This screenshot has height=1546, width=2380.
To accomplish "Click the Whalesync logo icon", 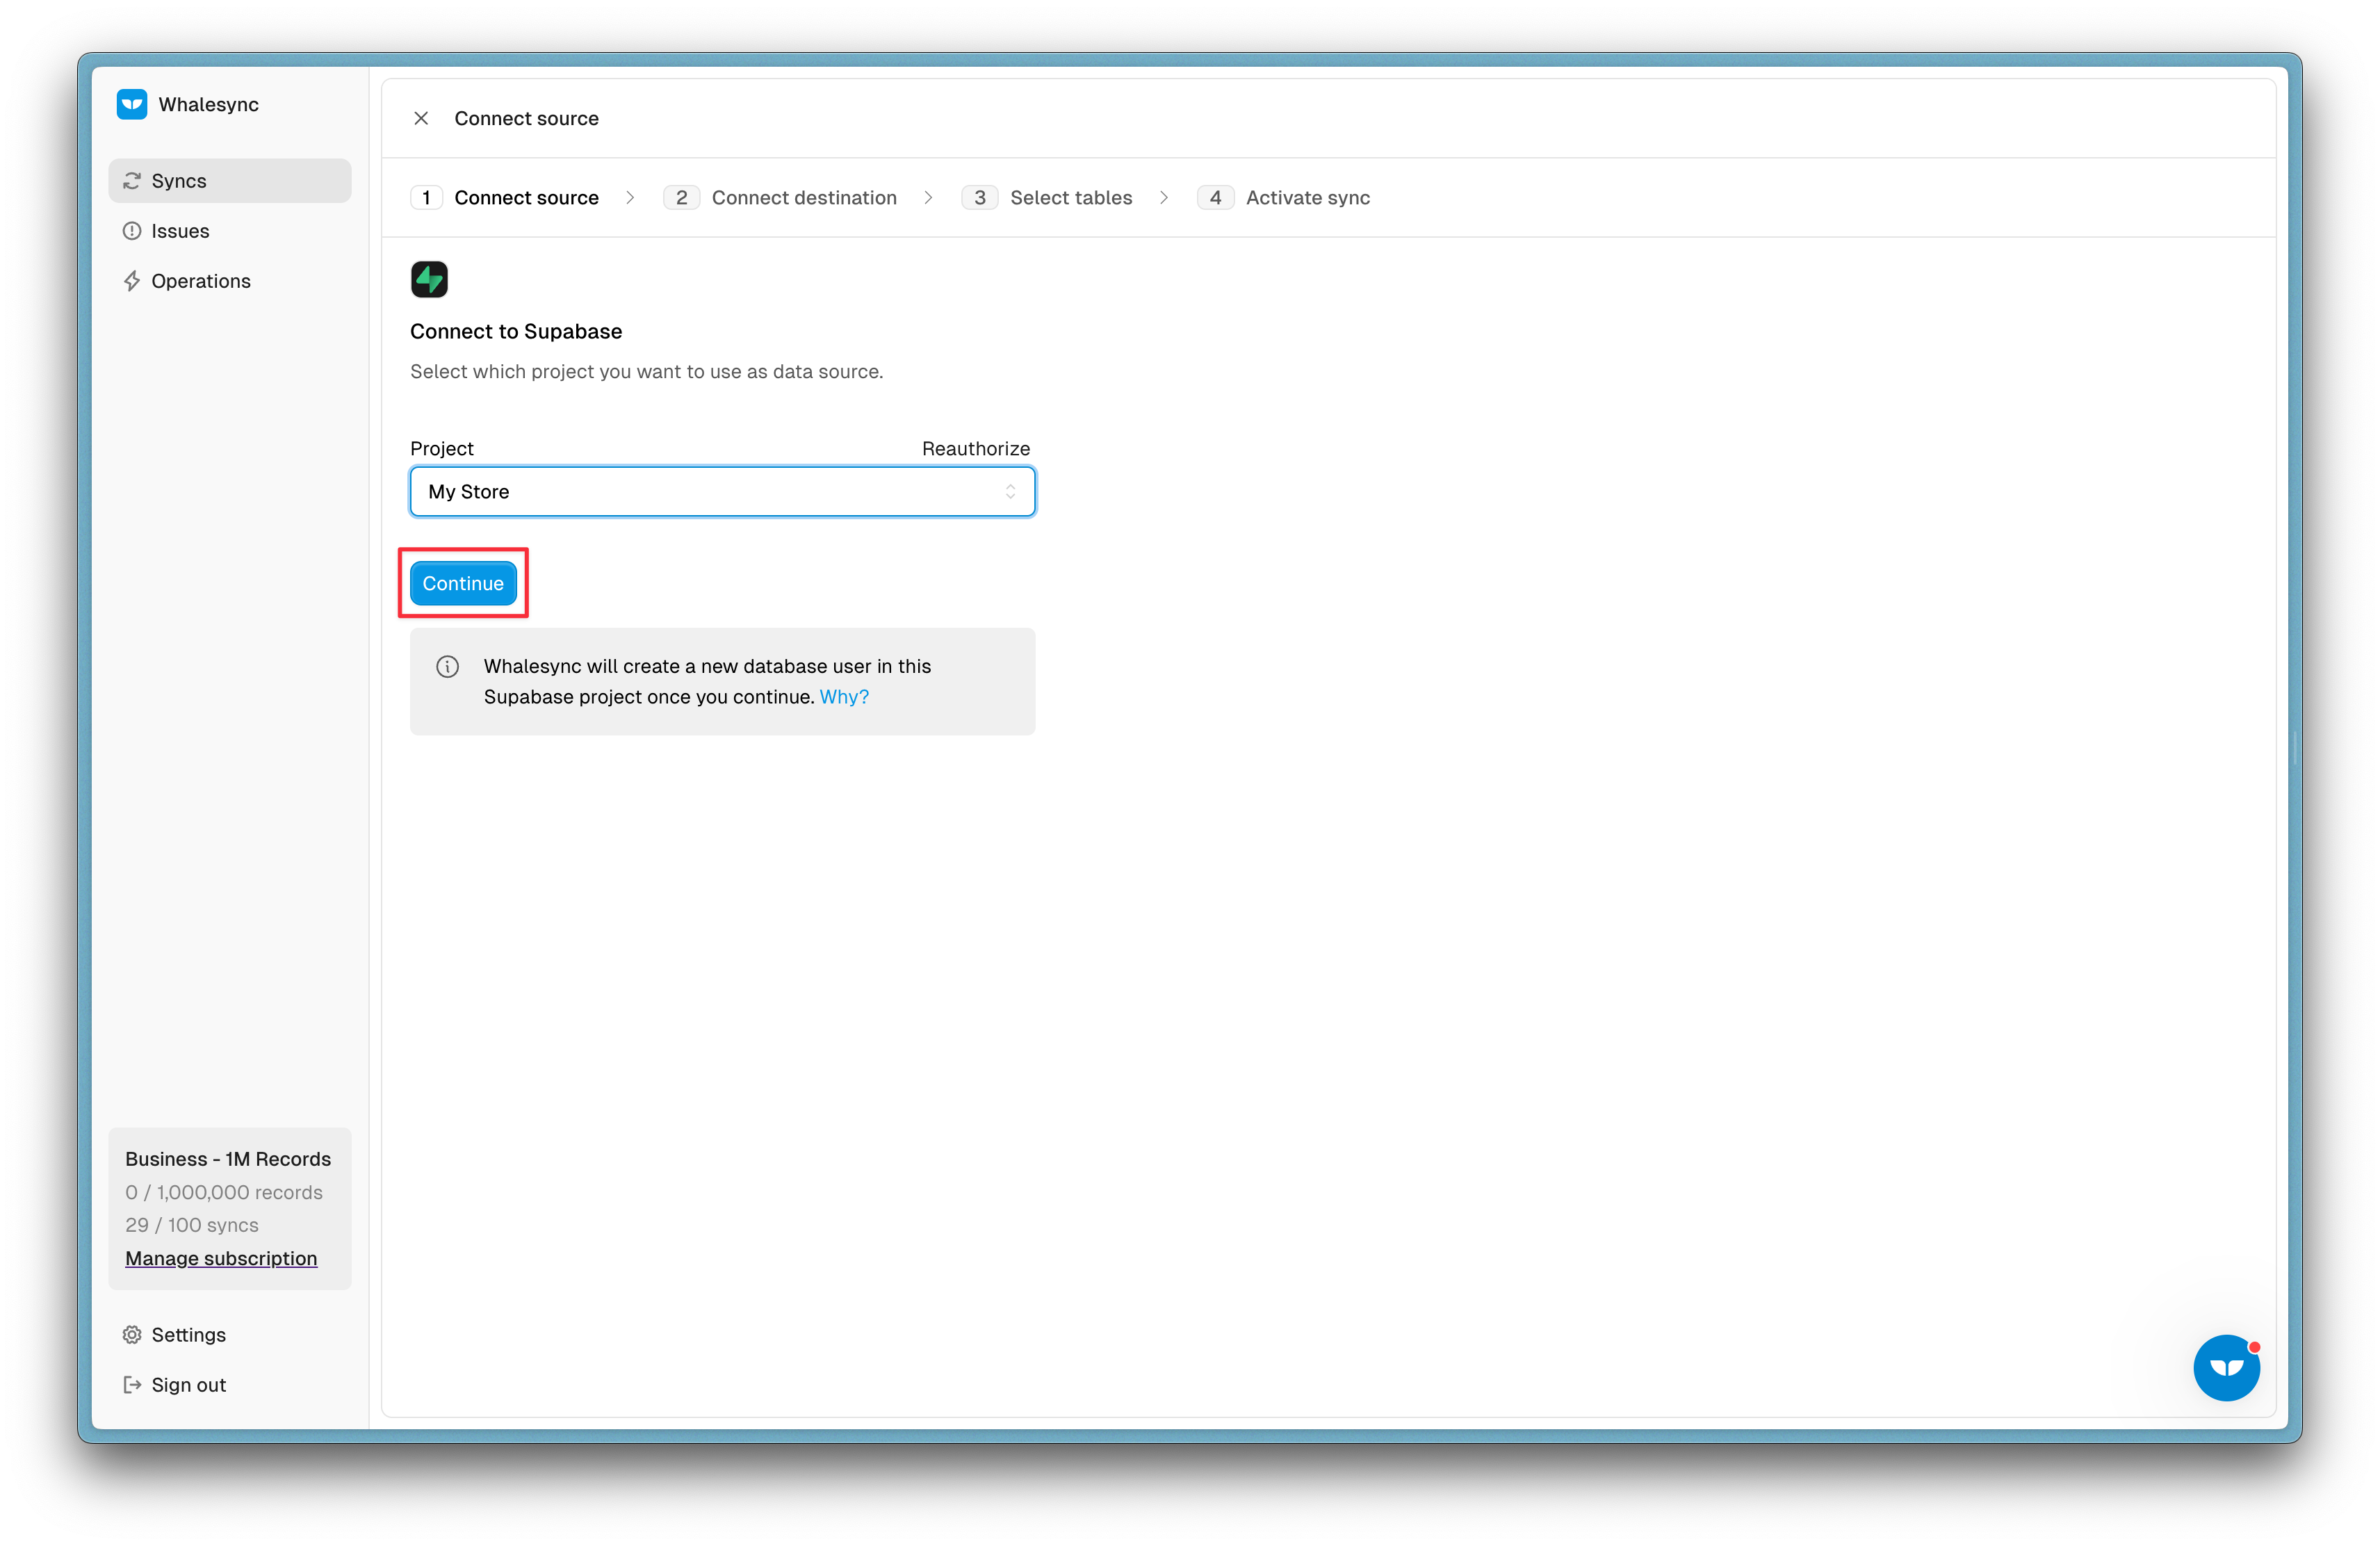I will point(131,104).
